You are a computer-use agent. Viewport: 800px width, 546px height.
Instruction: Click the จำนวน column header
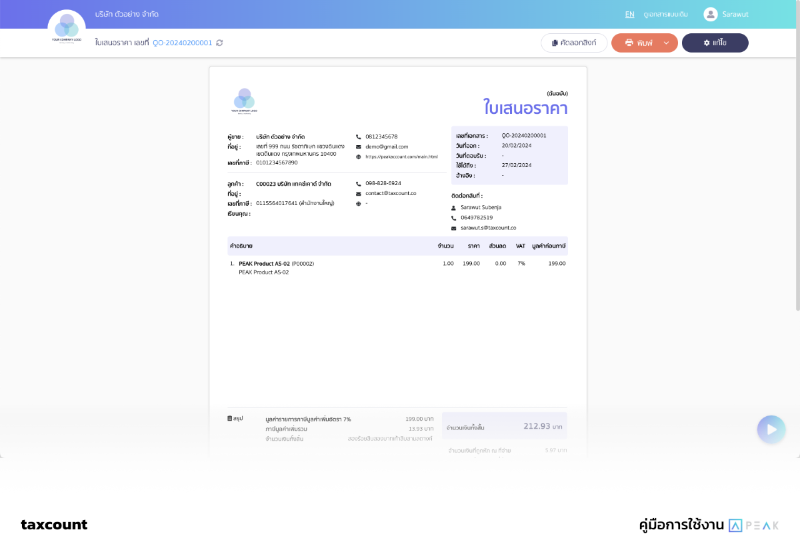click(445, 246)
